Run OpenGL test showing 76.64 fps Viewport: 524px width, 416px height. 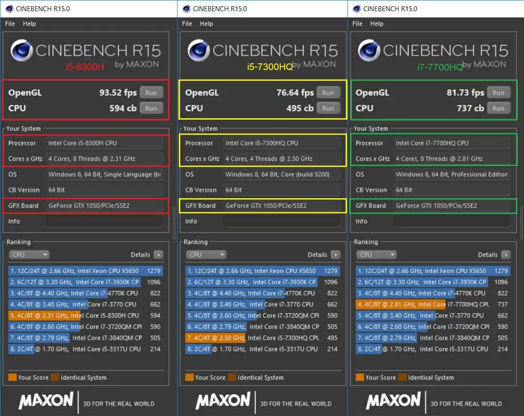[328, 93]
